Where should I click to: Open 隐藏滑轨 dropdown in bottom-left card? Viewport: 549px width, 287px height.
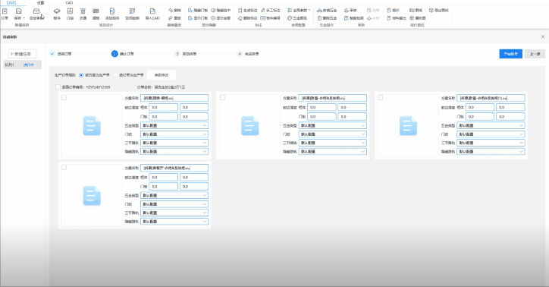click(x=174, y=222)
